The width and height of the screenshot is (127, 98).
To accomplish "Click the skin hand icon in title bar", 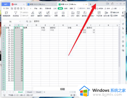I will 112,4.
